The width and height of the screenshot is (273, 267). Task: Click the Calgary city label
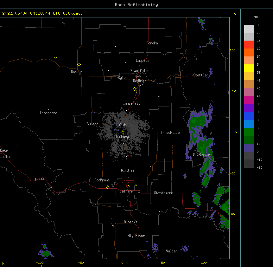[126, 191]
